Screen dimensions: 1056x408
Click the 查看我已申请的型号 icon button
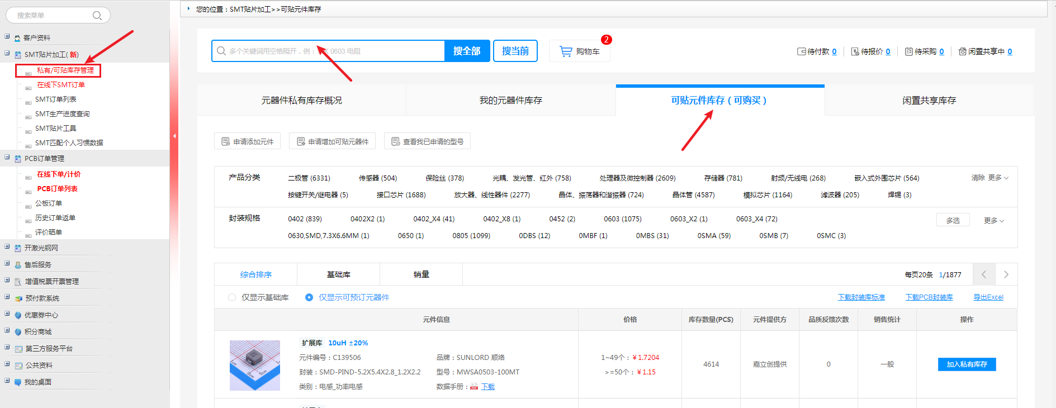[x=396, y=141]
